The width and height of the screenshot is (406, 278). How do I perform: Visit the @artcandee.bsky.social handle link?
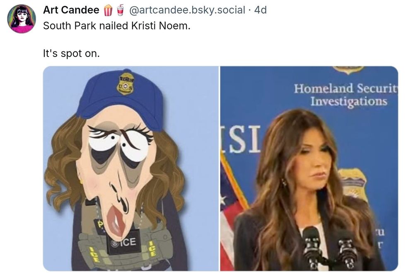[187, 10]
